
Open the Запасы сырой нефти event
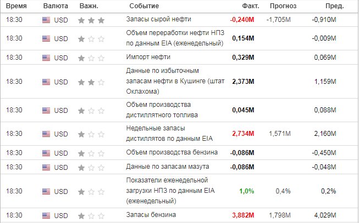coord(158,19)
